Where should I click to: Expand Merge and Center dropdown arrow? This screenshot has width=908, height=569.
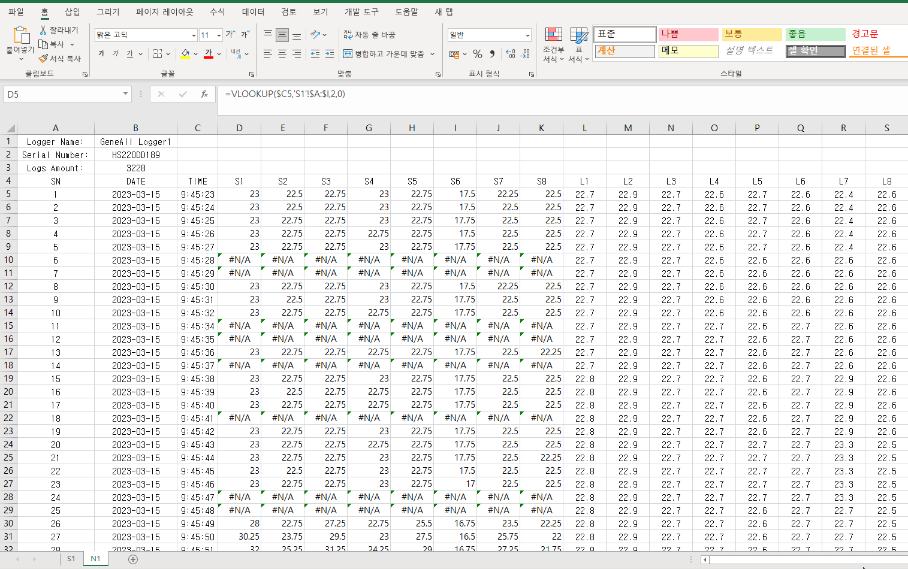click(x=432, y=54)
